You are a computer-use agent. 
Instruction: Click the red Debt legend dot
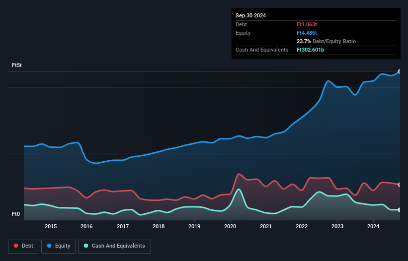point(16,246)
